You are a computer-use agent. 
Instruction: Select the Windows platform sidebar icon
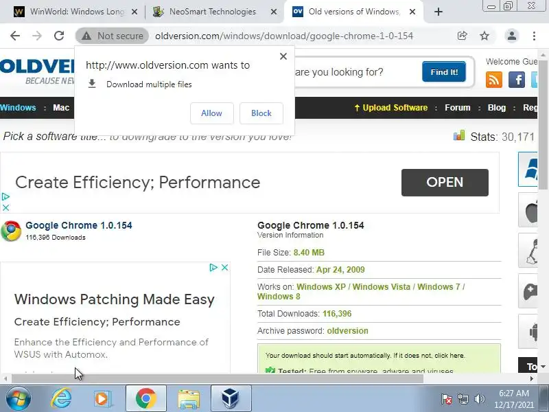(528, 169)
